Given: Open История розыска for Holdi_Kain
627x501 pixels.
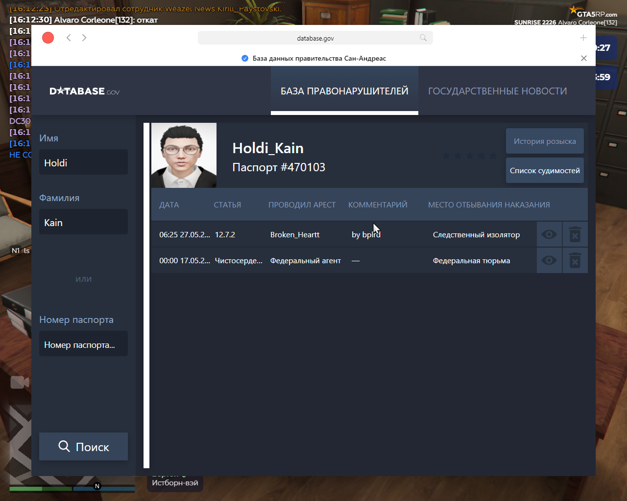Looking at the screenshot, I should [x=545, y=140].
